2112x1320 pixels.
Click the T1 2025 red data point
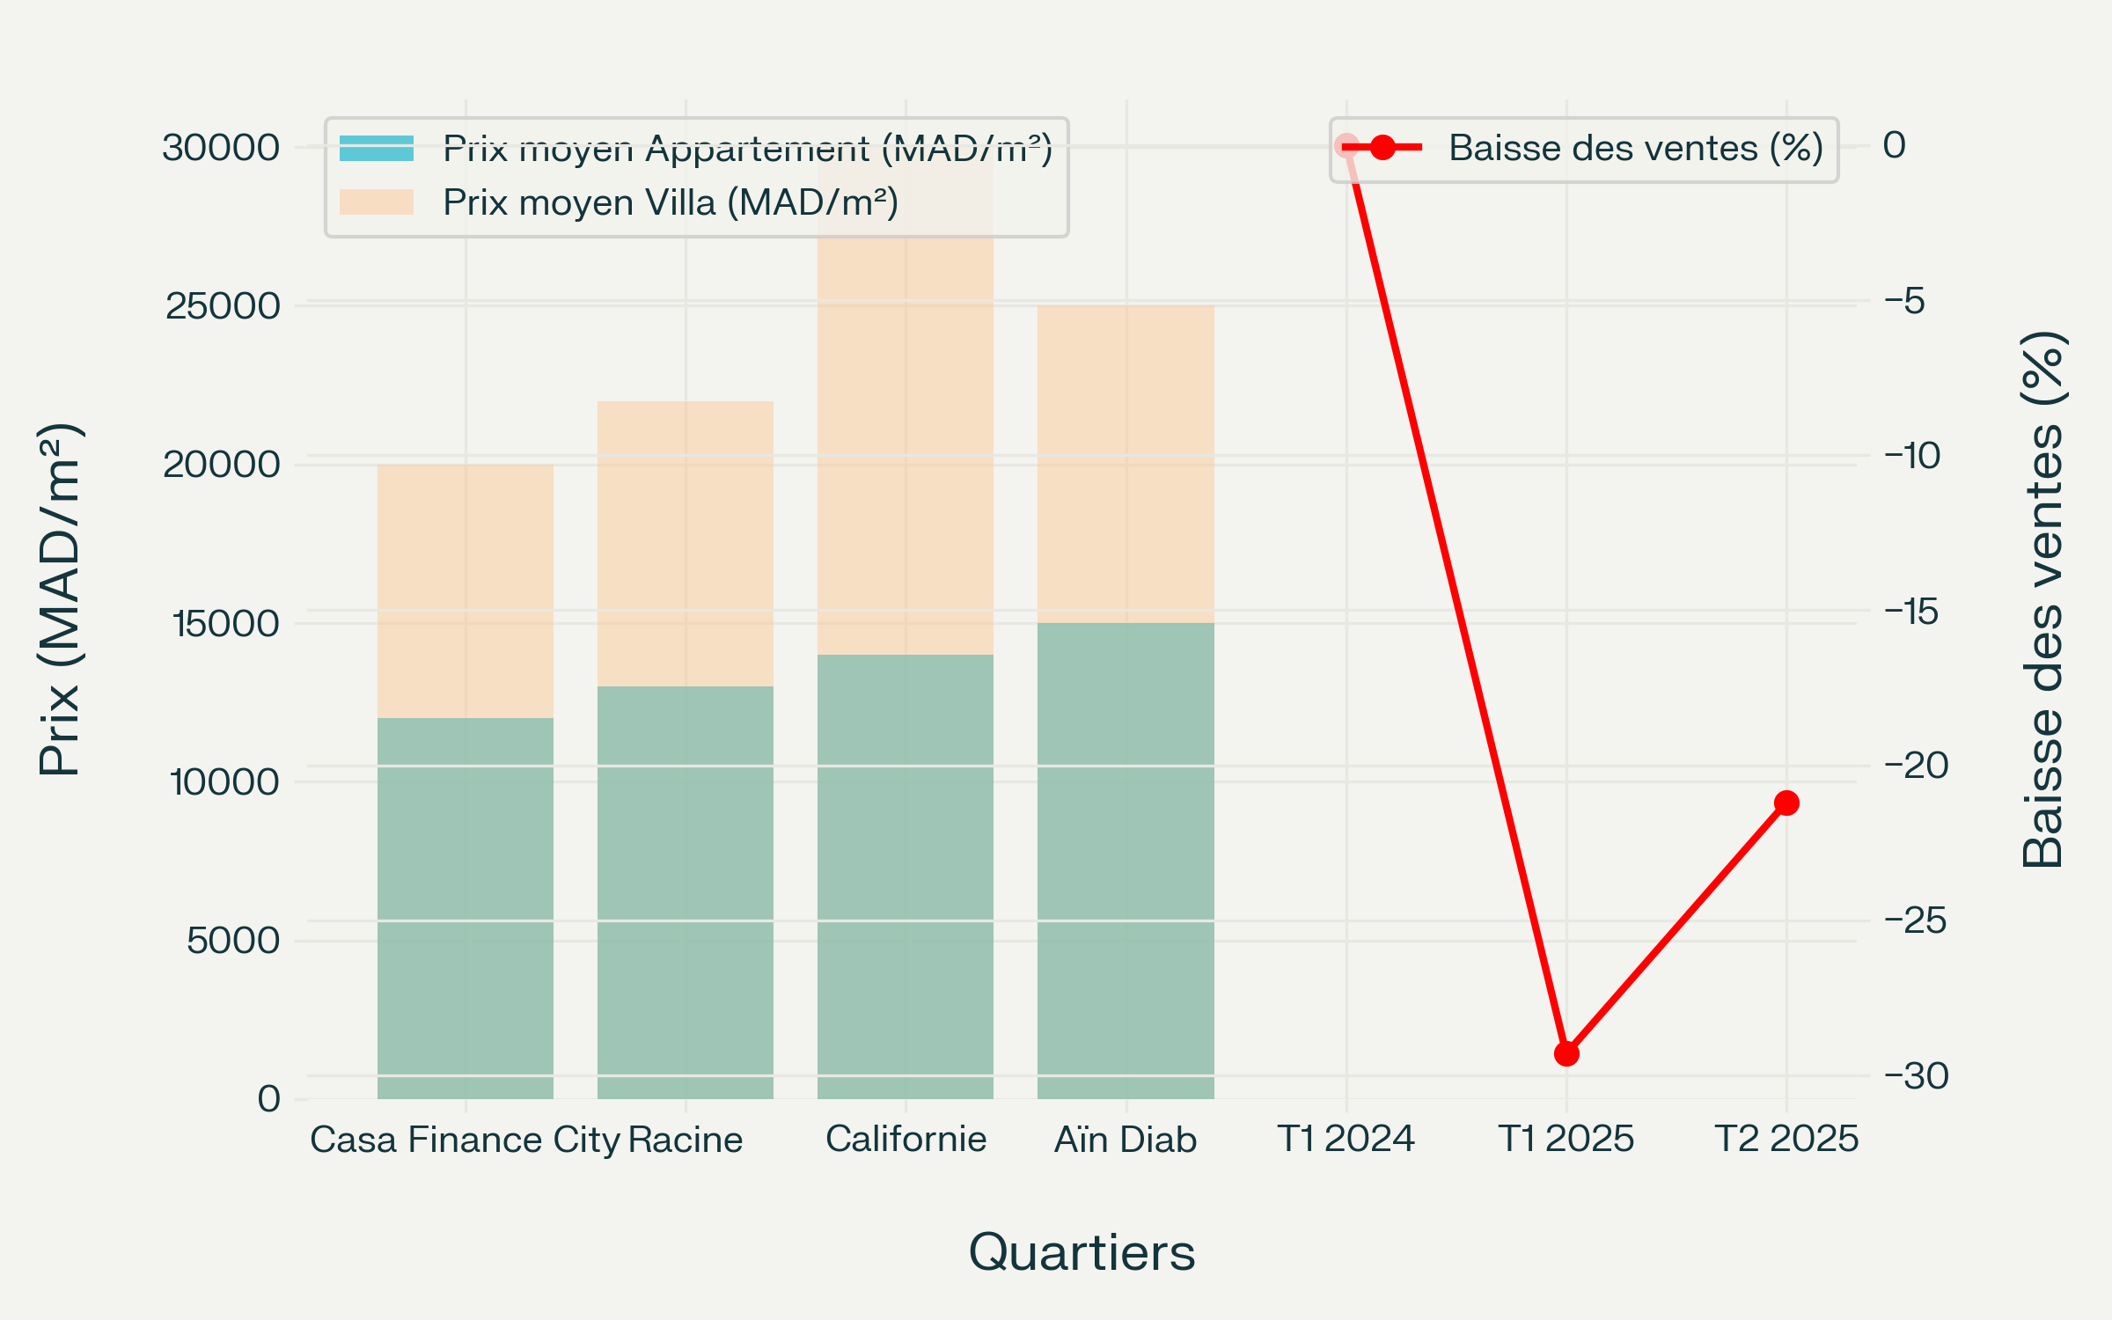coord(1566,1053)
